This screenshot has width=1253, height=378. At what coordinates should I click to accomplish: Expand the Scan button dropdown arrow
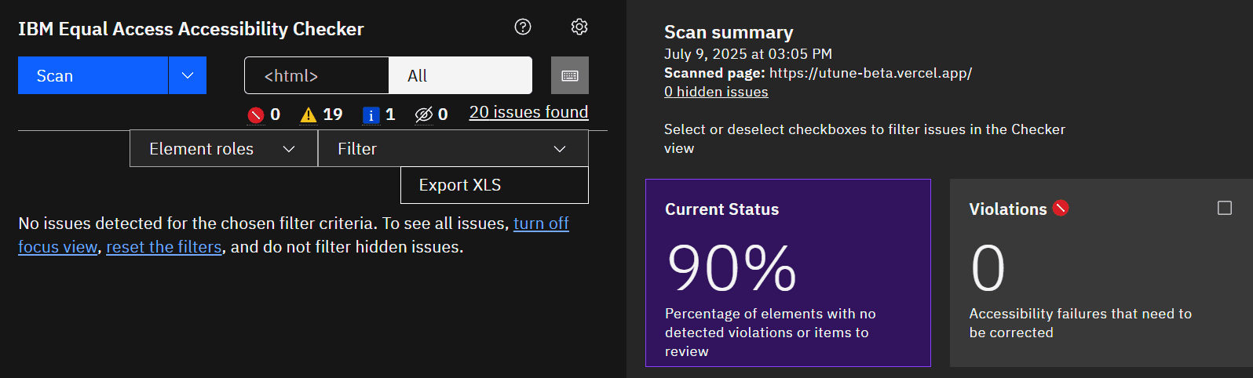coord(188,75)
